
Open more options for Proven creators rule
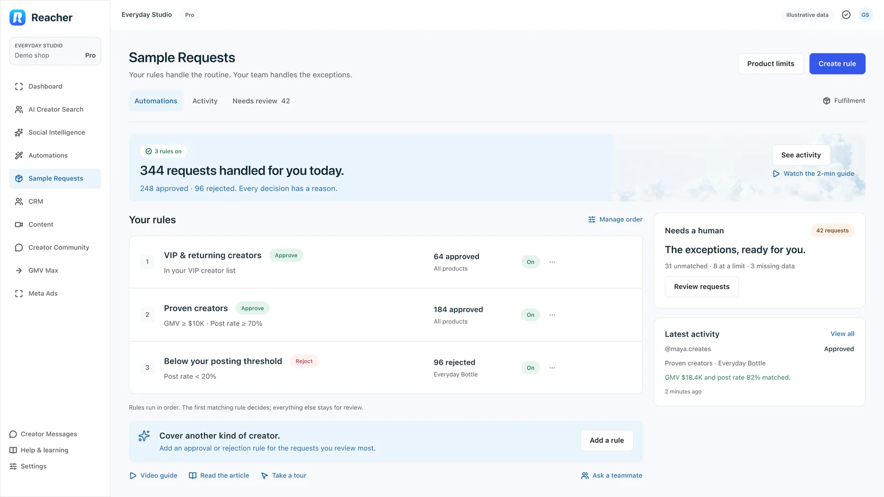552,315
